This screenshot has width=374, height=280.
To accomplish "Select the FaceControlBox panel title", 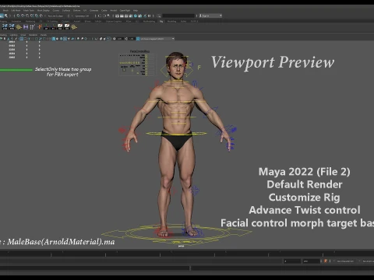I will [139, 51].
